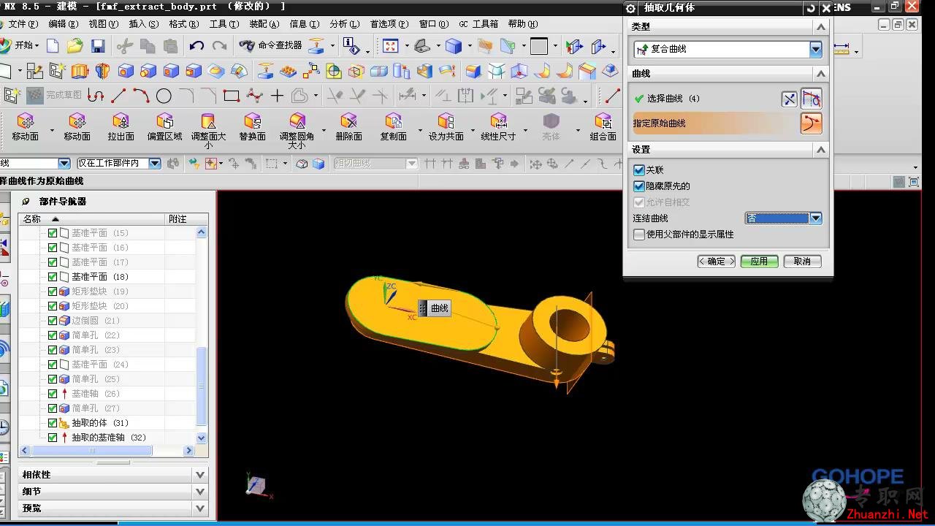Viewport: 935px width, 526px height.
Task: Select the 组合面 tool
Action: click(603, 127)
